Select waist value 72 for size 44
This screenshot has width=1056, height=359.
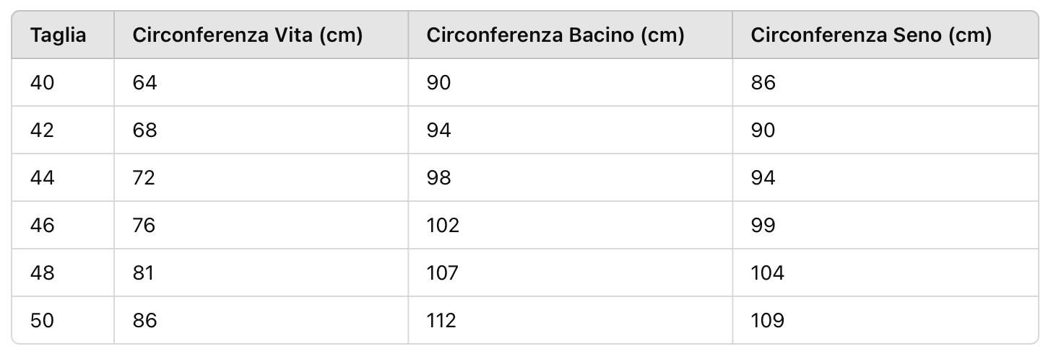pyautogui.click(x=144, y=178)
